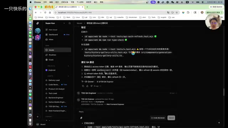
Task: Open the Apple menu
Action: tap(31, 2)
